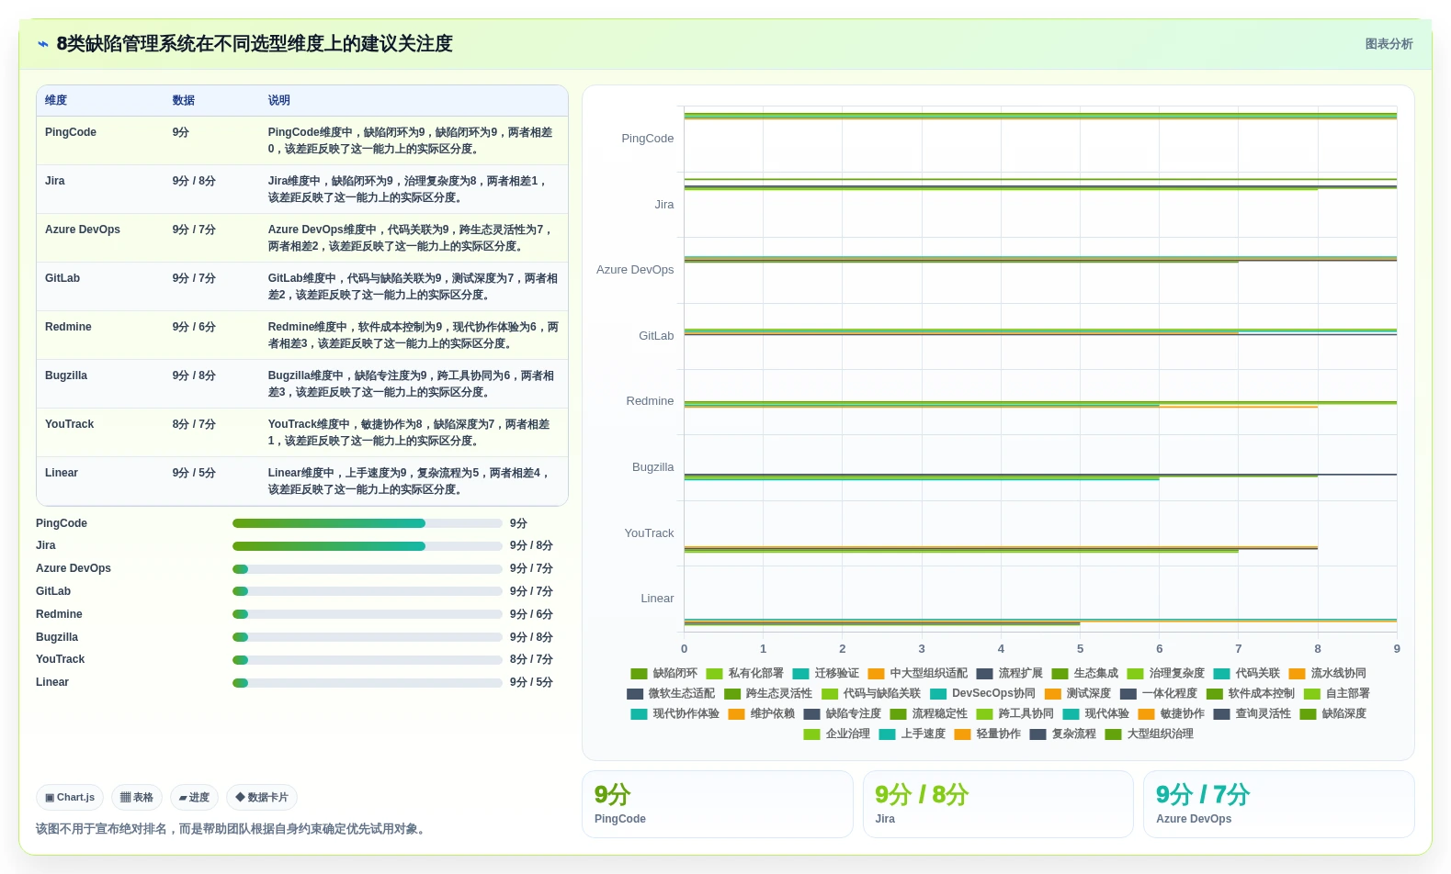Hide the 中大型组织适配 legend series
This screenshot has width=1451, height=874.
[x=918, y=674]
